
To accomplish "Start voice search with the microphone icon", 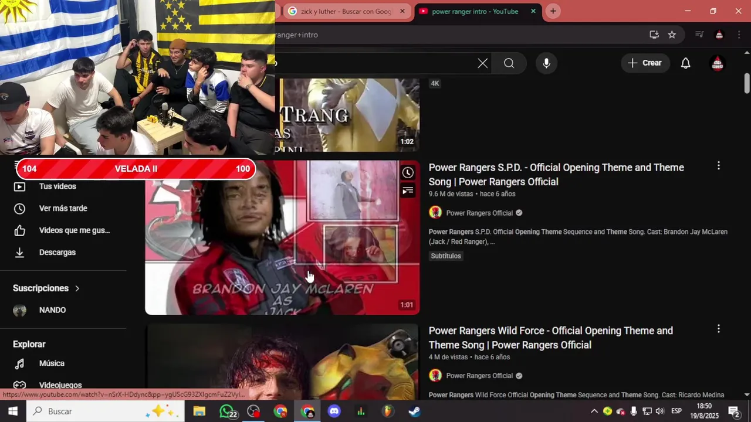I will (546, 63).
